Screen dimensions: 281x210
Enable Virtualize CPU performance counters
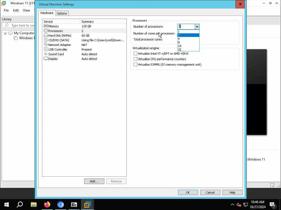(x=136, y=59)
